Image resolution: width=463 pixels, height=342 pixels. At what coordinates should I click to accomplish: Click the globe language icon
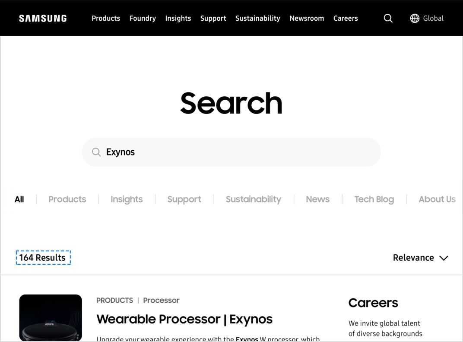click(415, 18)
